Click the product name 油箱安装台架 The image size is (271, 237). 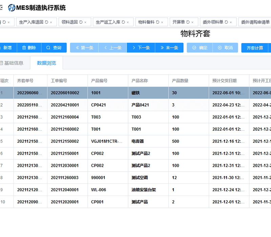144,190
